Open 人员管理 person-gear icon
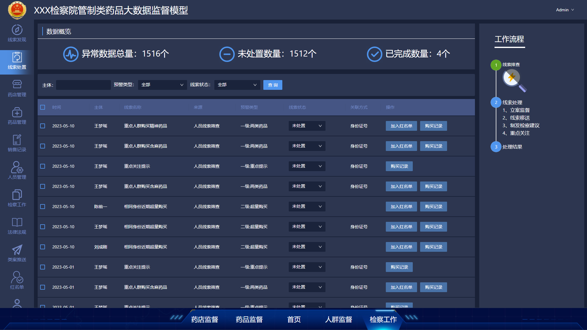Image resolution: width=587 pixels, height=330 pixels. pos(17,167)
